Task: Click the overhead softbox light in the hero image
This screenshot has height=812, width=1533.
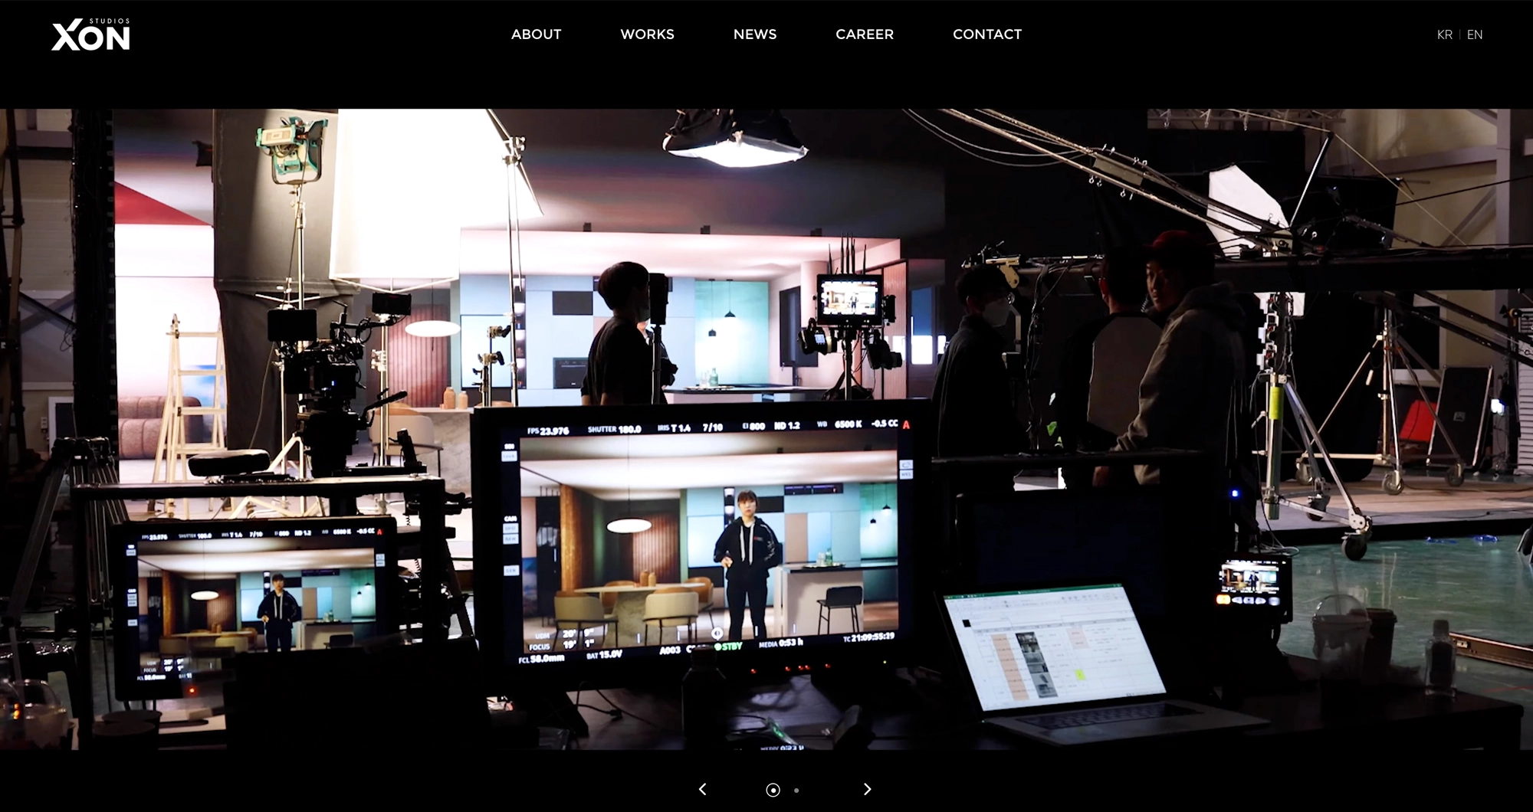Action: (x=734, y=140)
